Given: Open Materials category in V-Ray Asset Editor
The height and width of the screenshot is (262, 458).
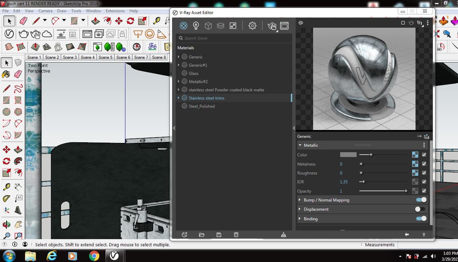Looking at the screenshot, I should 184,26.
